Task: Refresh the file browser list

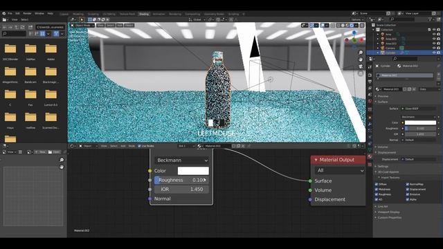Action: coord(22,27)
